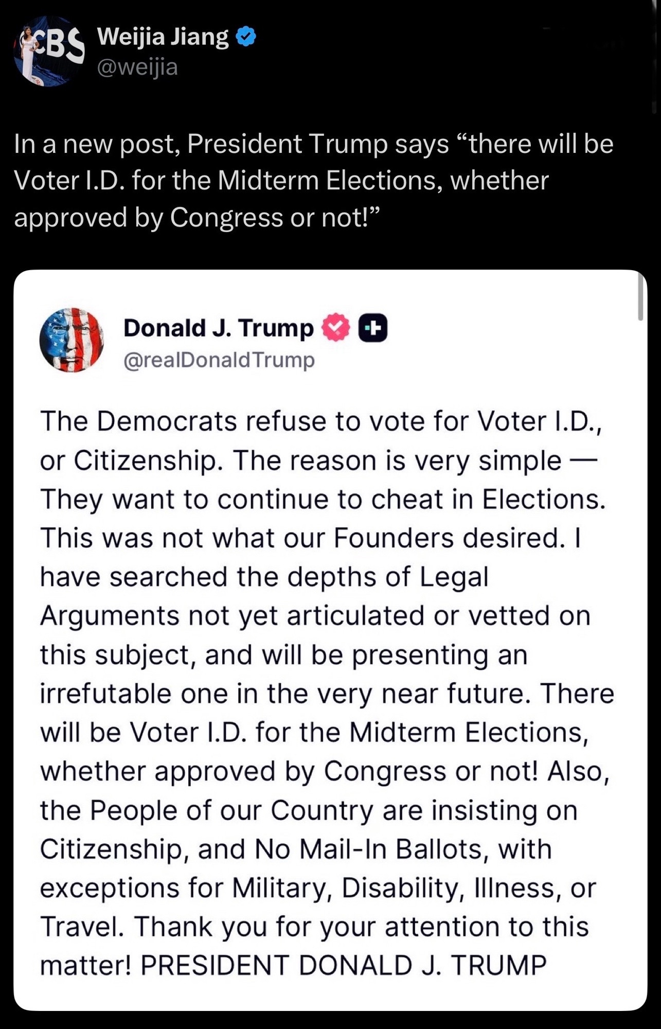Click the blue verified badge beside Weijia Jiang

245,37
